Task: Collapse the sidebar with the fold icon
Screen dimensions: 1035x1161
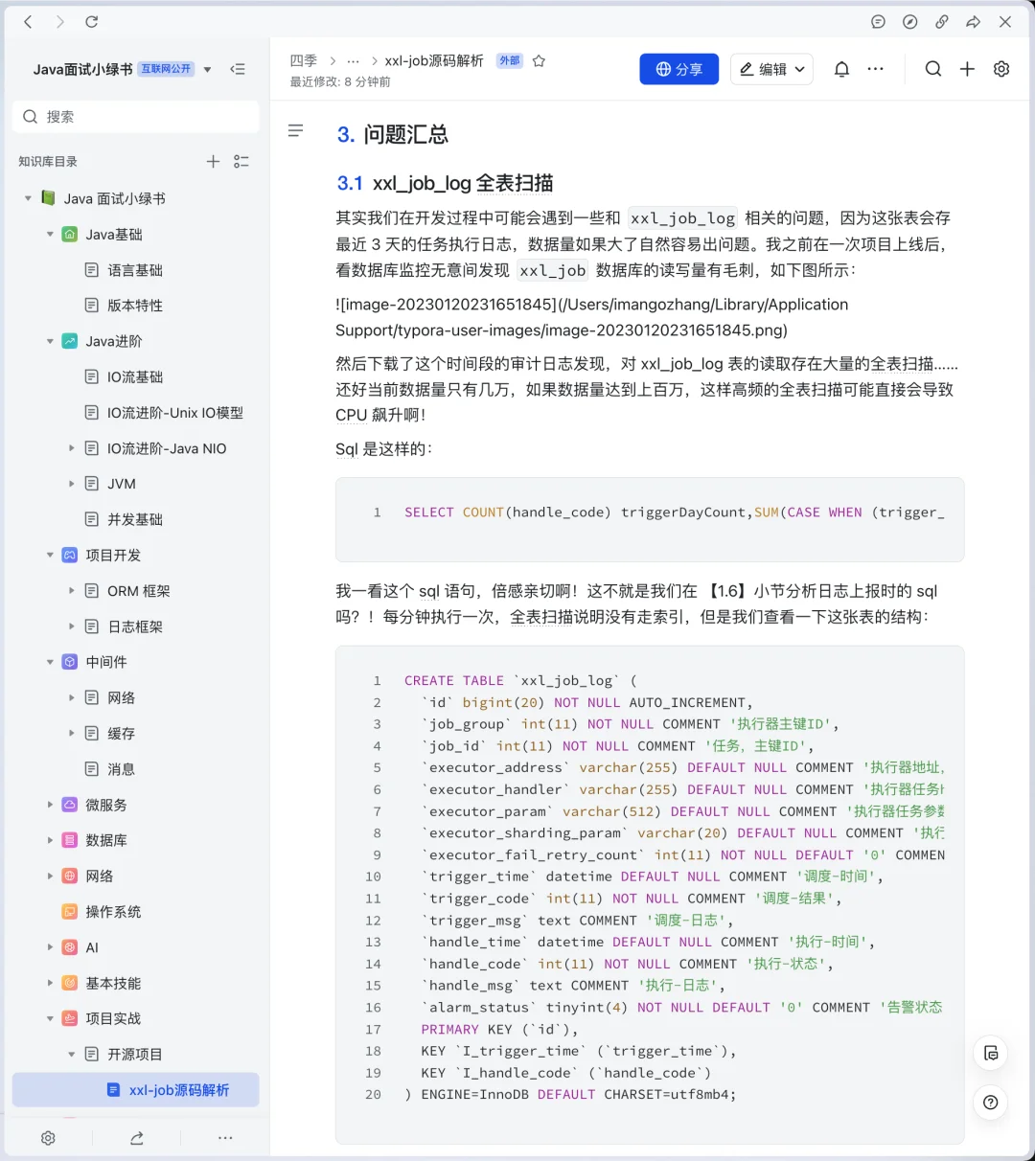Action: click(x=238, y=69)
